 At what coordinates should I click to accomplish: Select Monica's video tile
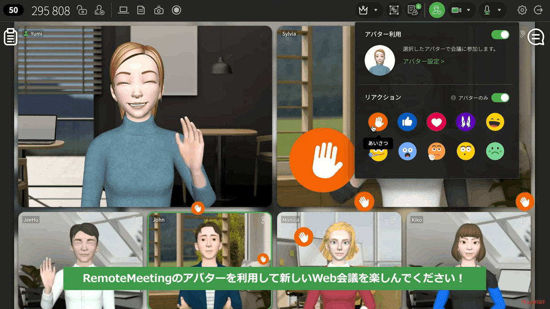(339, 260)
